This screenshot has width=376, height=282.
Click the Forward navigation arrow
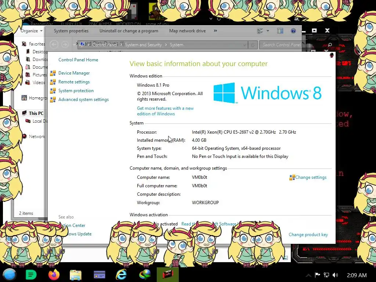pyautogui.click(x=65, y=44)
